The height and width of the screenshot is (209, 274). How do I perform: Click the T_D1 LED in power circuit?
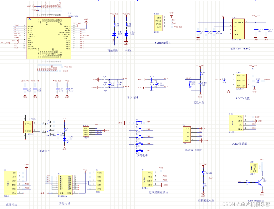[x=64, y=139]
